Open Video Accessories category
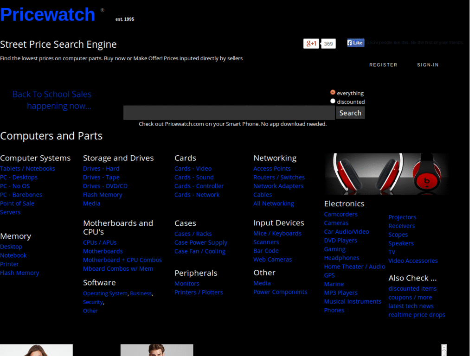 [x=413, y=261]
